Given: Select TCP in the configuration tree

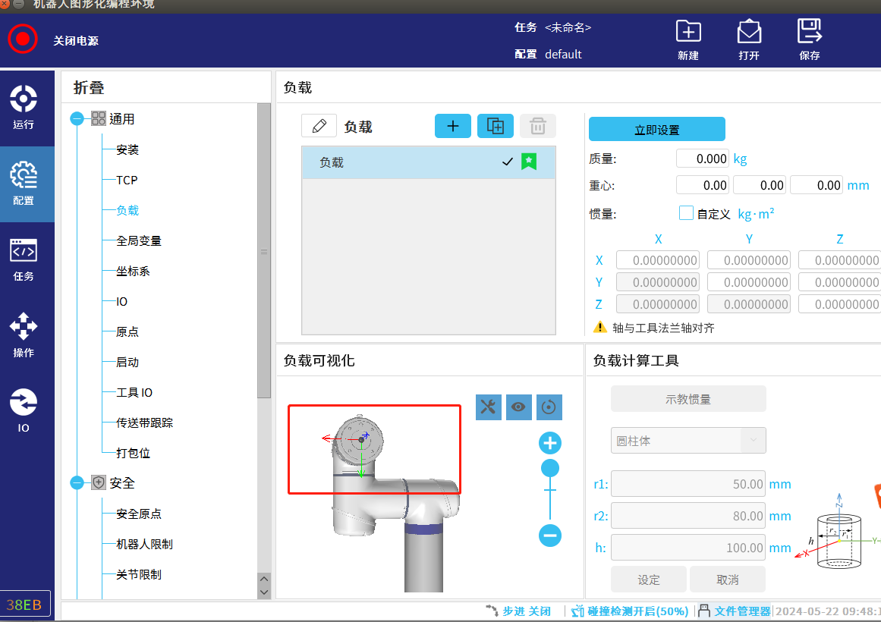Looking at the screenshot, I should (127, 180).
